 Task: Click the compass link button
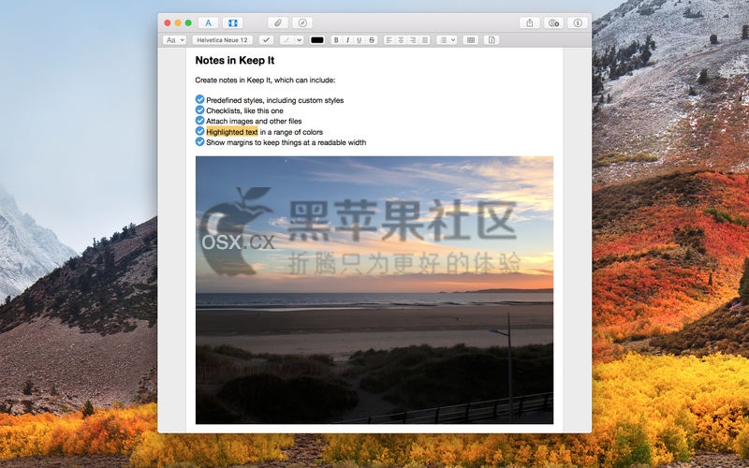(x=302, y=22)
